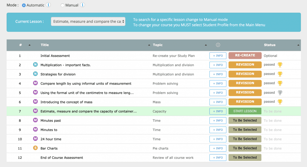Open + INFO for Minutes past

pos(218,120)
